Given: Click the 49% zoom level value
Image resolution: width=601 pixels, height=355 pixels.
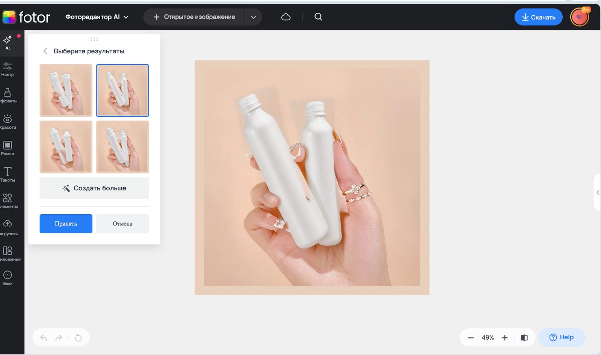Looking at the screenshot, I should 488,338.
